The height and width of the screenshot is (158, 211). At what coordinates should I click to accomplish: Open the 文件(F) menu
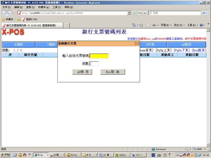click(x=6, y=7)
